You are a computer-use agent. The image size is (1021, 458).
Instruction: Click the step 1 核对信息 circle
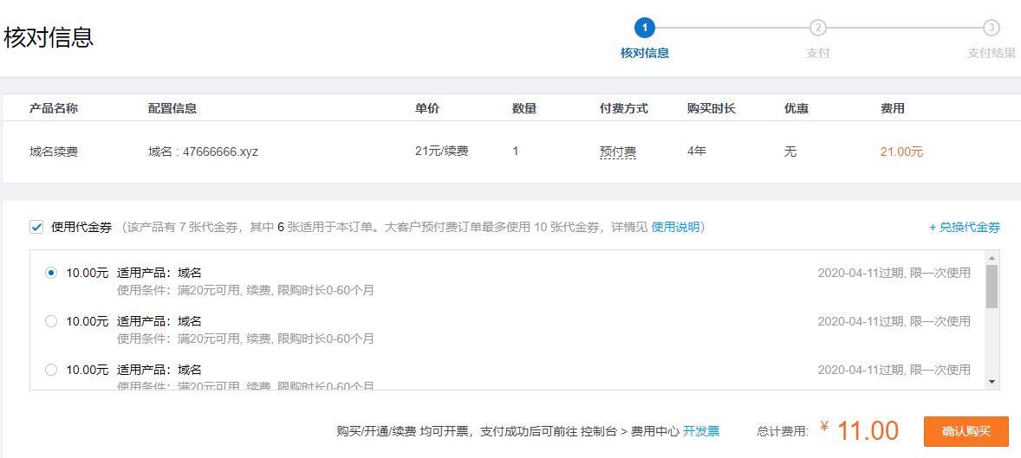point(644,28)
